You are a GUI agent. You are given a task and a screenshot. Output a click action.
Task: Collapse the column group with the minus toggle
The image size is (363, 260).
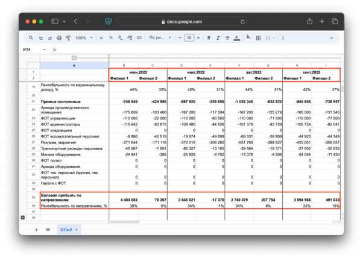tap(74, 58)
